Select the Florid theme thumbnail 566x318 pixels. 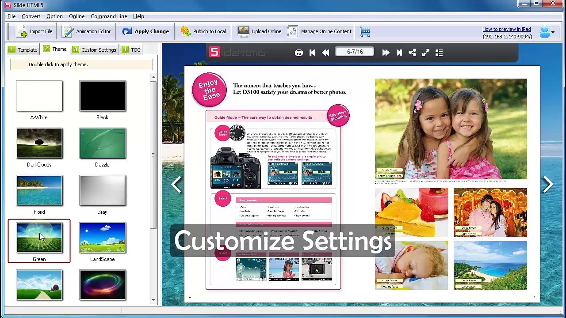coord(39,190)
